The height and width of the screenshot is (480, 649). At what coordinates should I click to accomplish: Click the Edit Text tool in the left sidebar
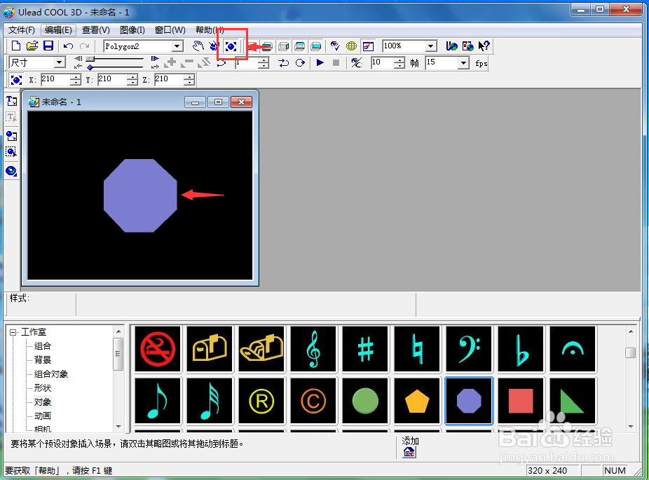click(x=12, y=118)
